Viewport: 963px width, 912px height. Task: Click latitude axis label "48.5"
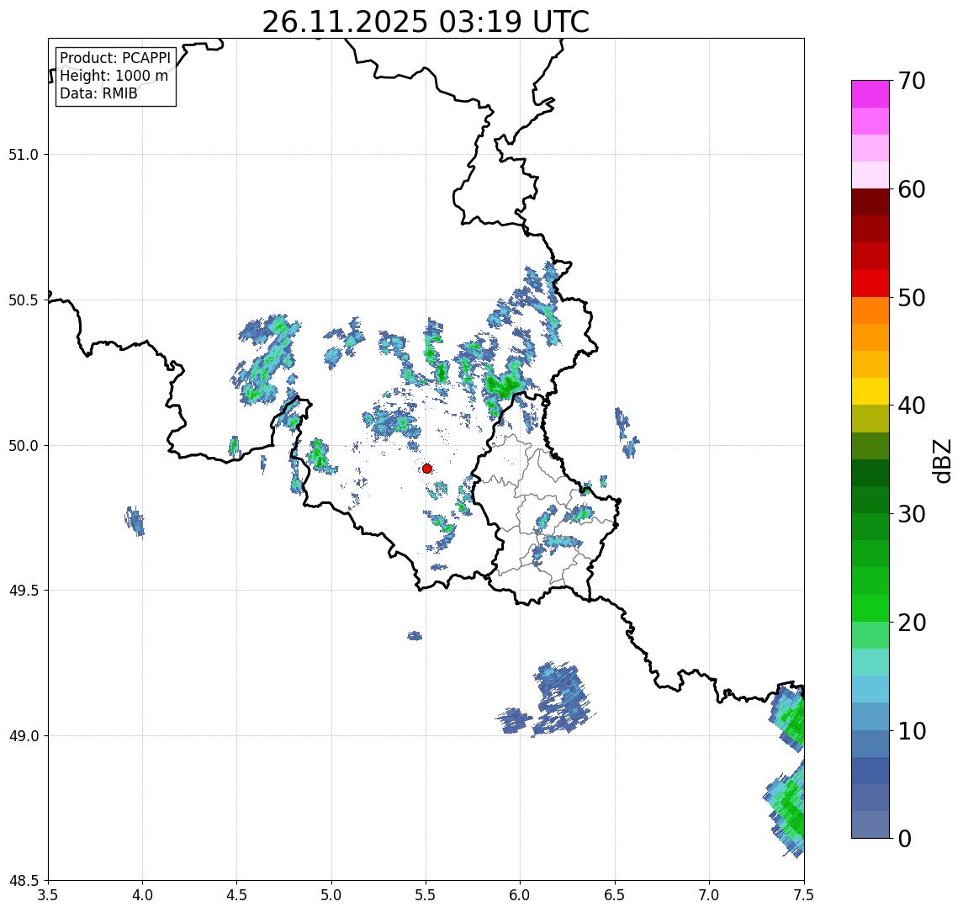[24, 881]
